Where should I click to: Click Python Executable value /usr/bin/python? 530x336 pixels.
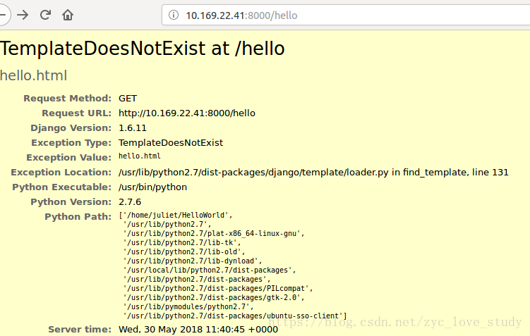(x=152, y=187)
